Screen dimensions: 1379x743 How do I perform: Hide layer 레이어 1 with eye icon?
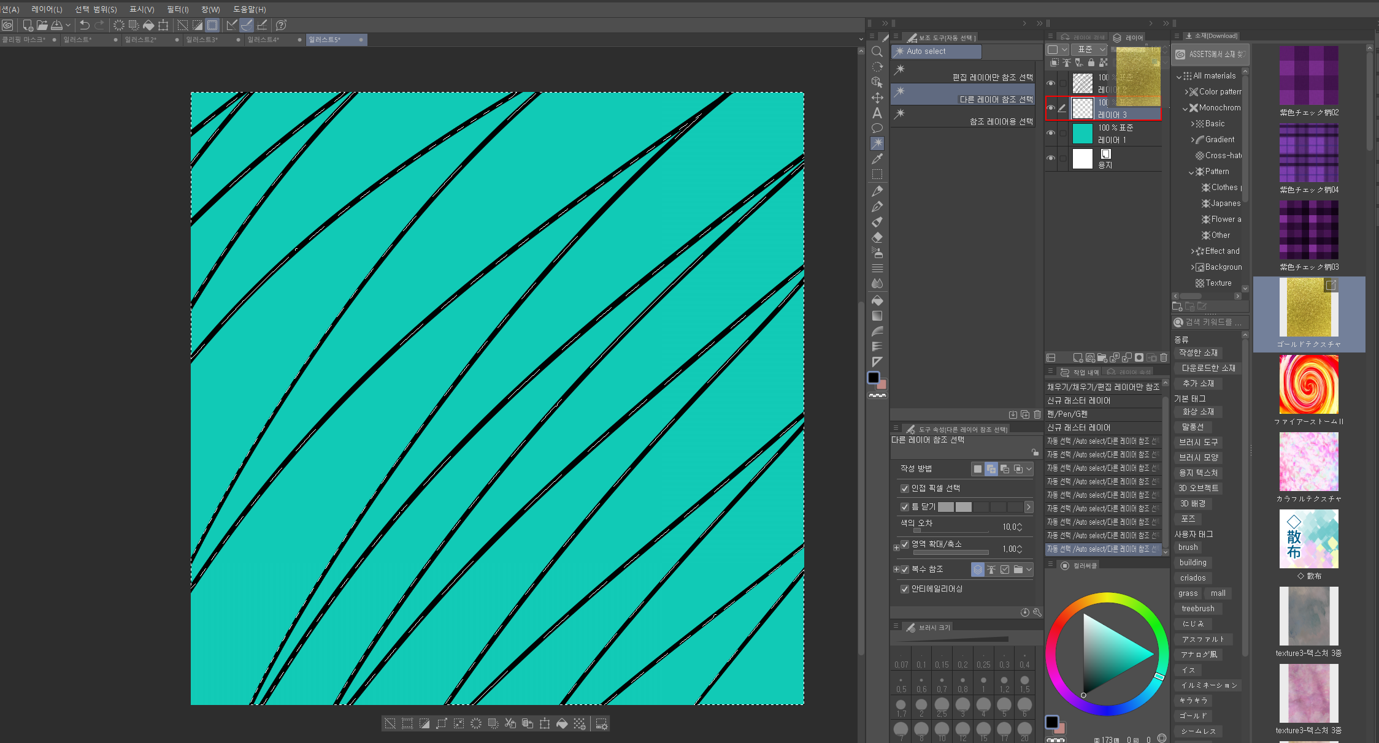point(1051,133)
